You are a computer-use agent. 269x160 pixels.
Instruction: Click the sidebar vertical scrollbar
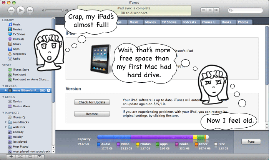53,60
